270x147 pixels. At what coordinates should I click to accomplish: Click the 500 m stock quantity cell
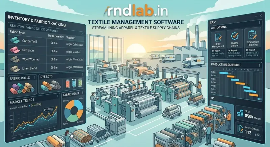coord(54,59)
